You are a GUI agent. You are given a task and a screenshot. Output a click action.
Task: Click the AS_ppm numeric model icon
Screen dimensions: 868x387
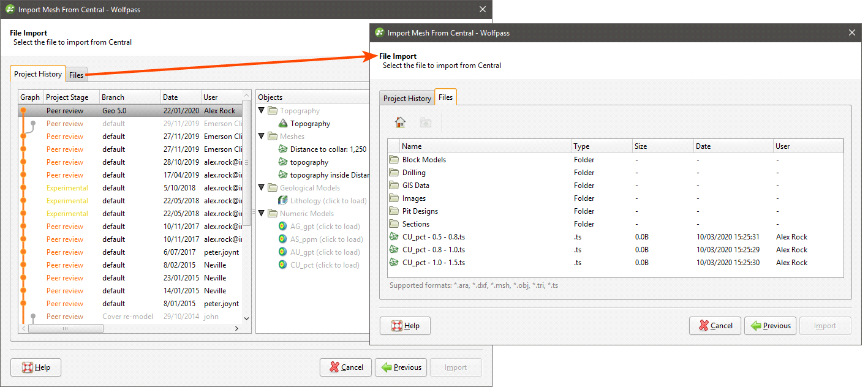coord(282,239)
